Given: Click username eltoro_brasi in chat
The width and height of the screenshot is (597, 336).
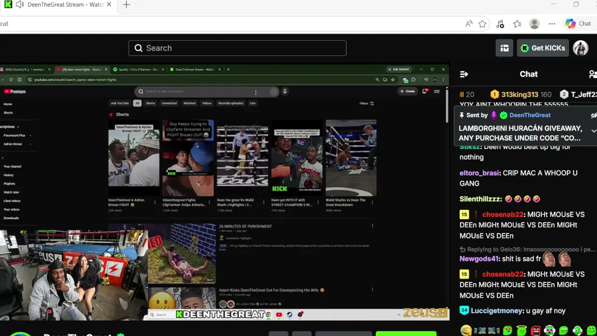Looking at the screenshot, I should pos(480,173).
